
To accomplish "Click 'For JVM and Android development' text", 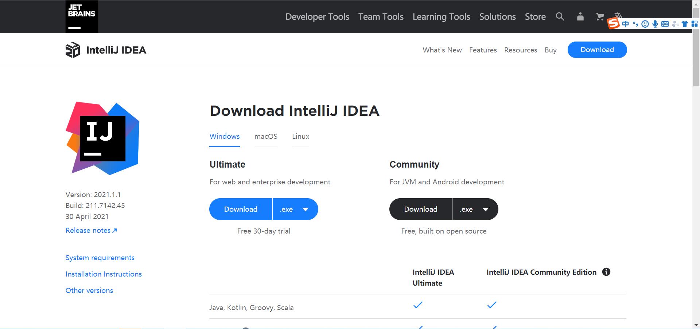I will point(447,182).
